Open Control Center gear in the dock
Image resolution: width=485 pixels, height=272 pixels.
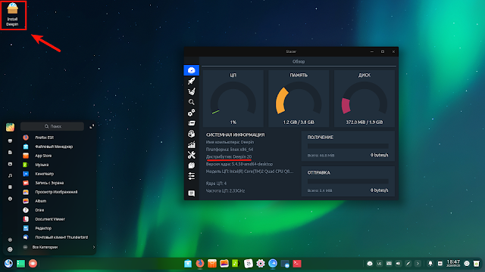(261, 264)
